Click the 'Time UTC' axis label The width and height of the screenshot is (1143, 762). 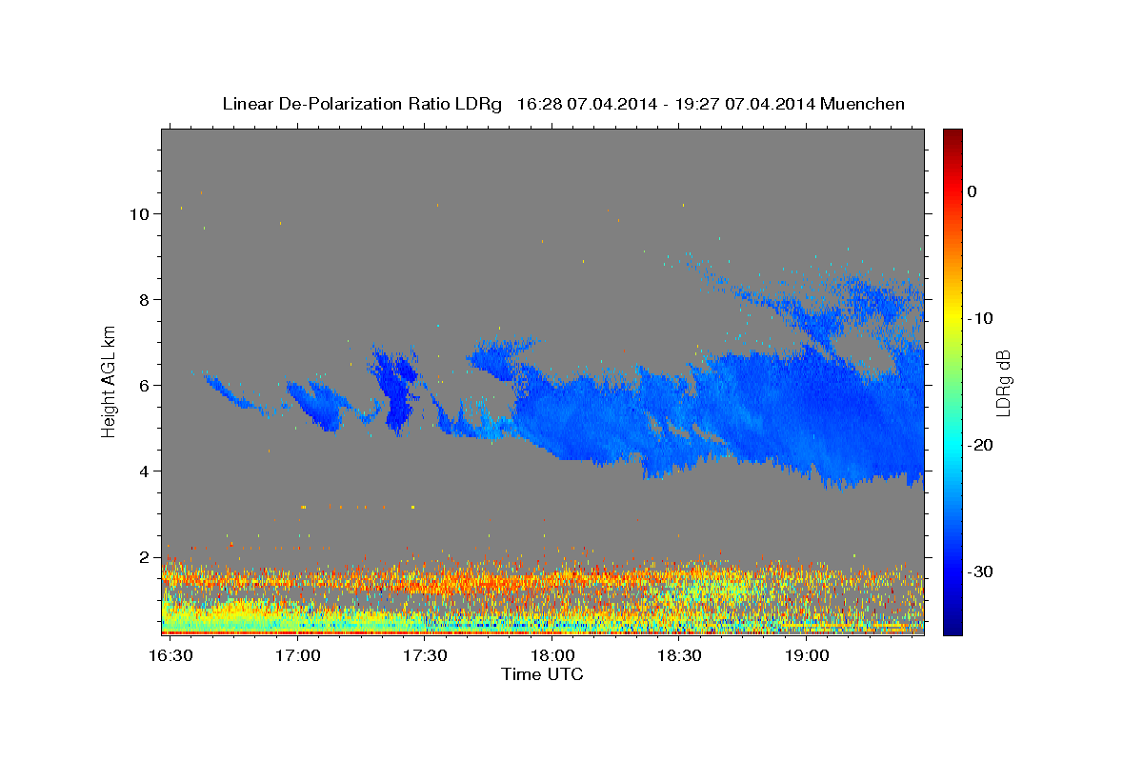[x=542, y=674]
